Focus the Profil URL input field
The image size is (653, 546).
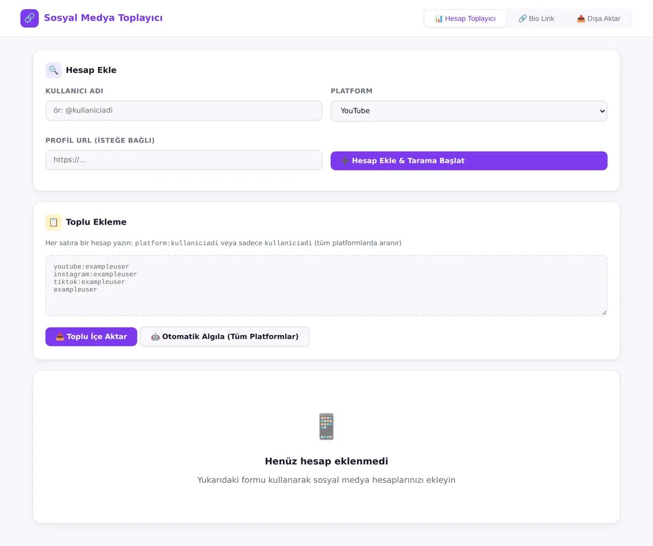click(x=184, y=160)
